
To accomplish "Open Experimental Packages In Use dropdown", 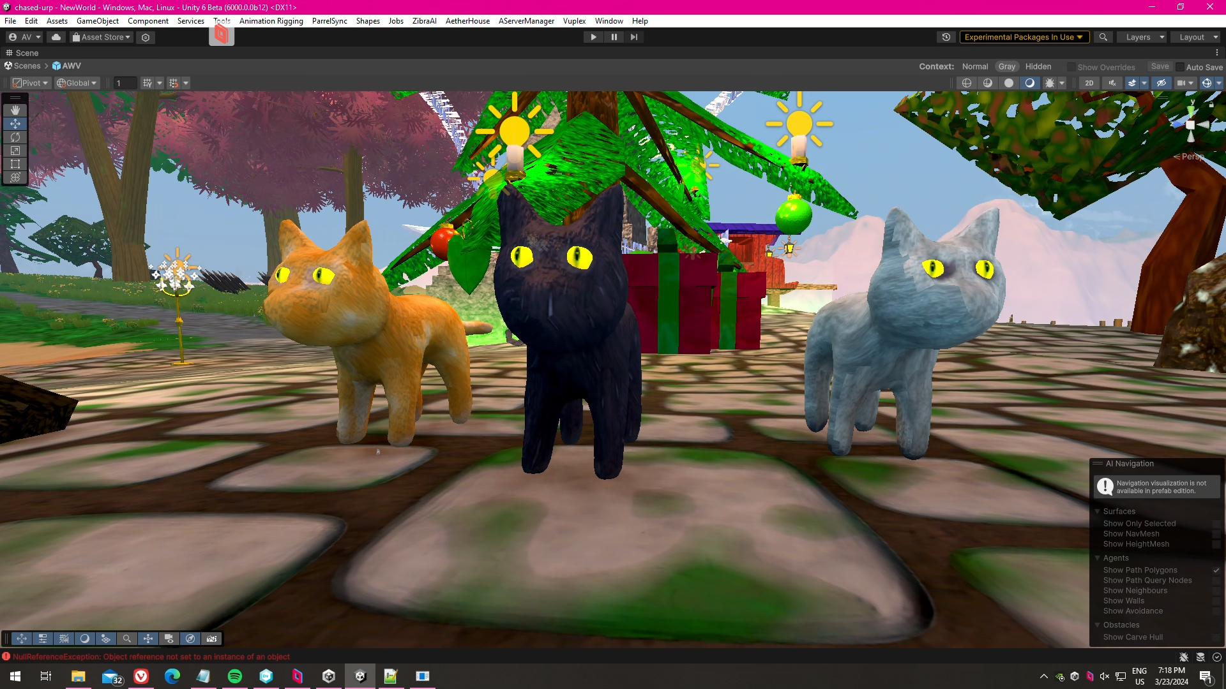I will [x=1024, y=37].
